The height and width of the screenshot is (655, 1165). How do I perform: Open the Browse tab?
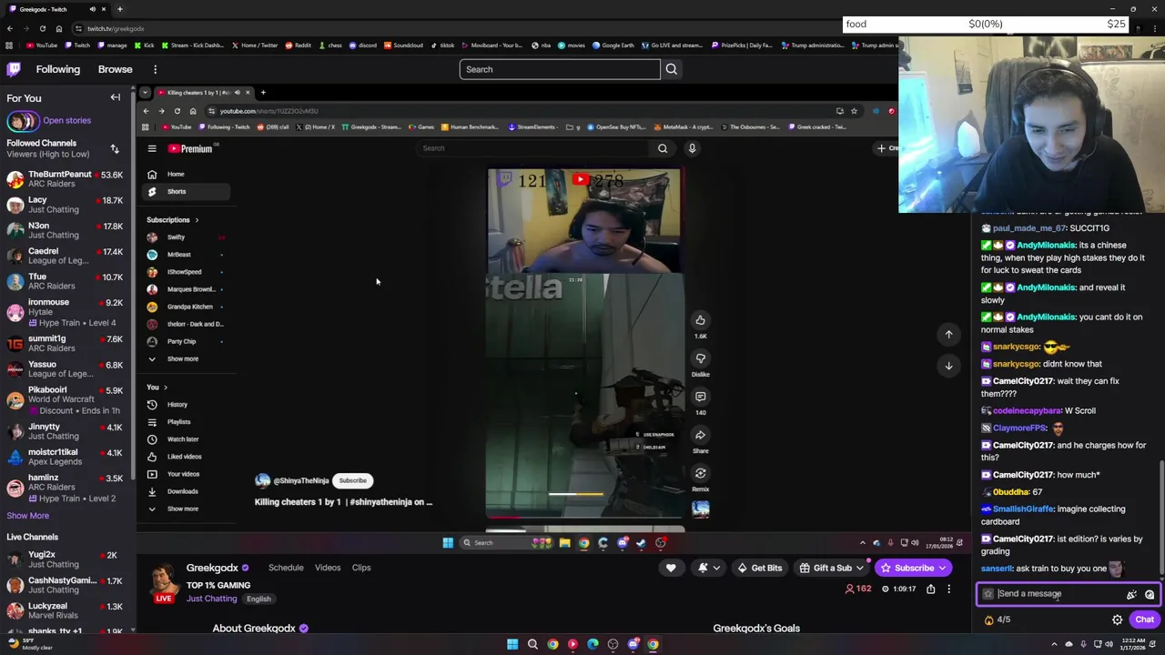pyautogui.click(x=115, y=69)
